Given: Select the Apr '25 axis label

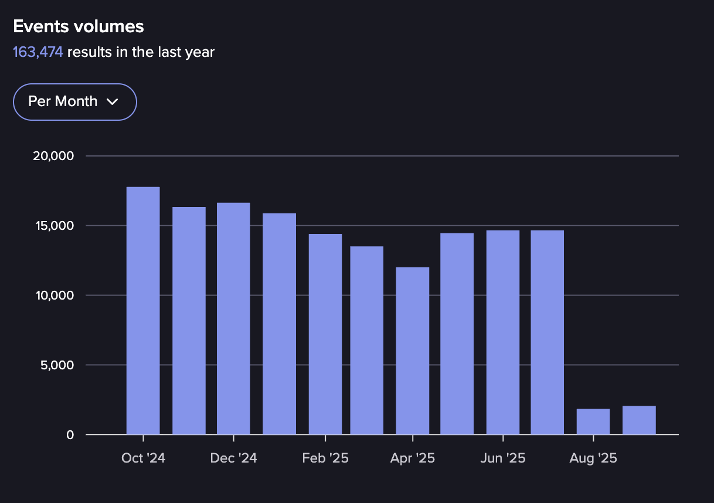Looking at the screenshot, I should tap(413, 458).
